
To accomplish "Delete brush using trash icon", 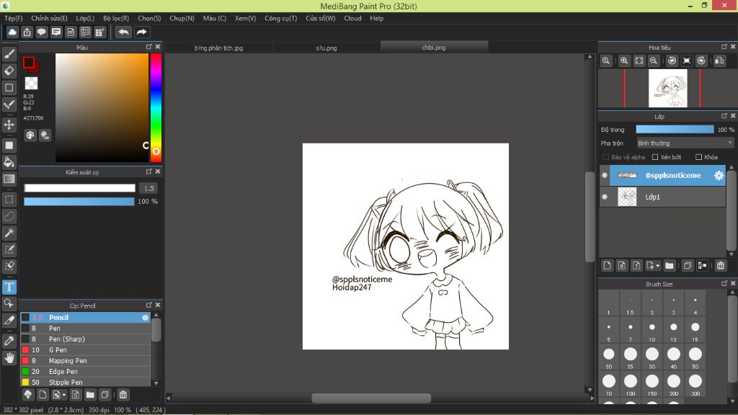I will coord(123,395).
